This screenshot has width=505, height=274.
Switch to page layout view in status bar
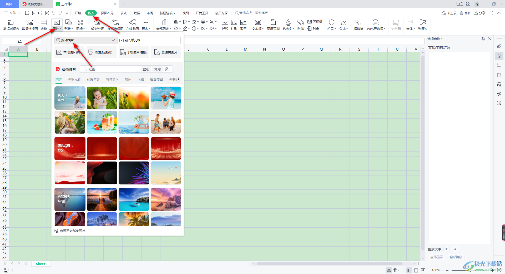416,270
